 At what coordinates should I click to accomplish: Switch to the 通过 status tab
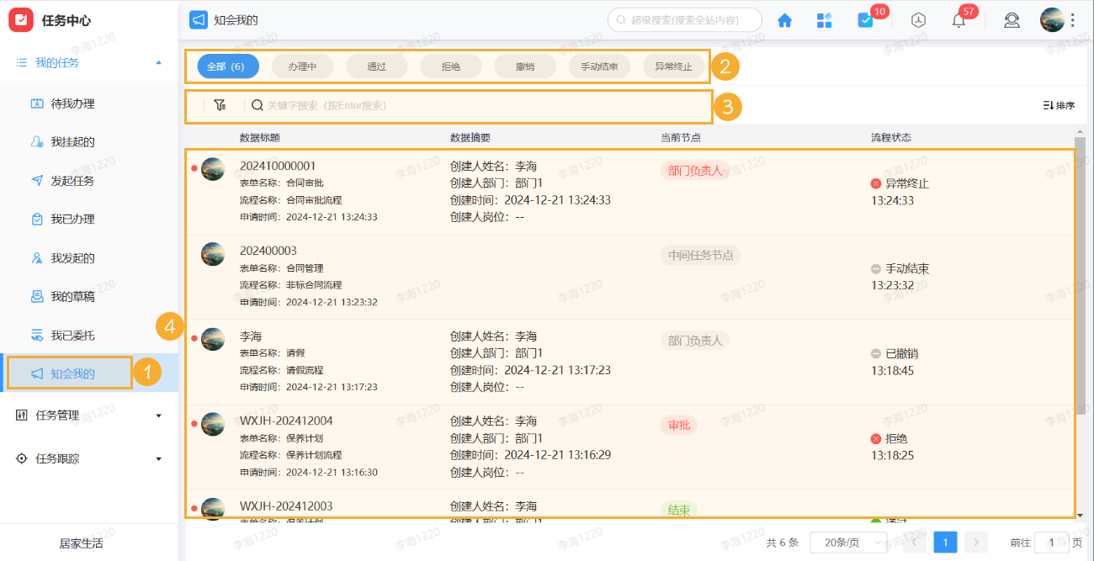click(376, 65)
